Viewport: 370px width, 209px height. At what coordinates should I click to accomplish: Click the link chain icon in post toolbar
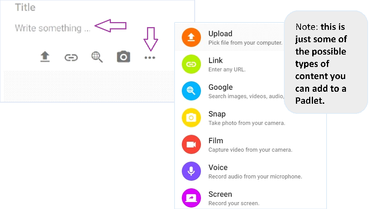point(71,57)
